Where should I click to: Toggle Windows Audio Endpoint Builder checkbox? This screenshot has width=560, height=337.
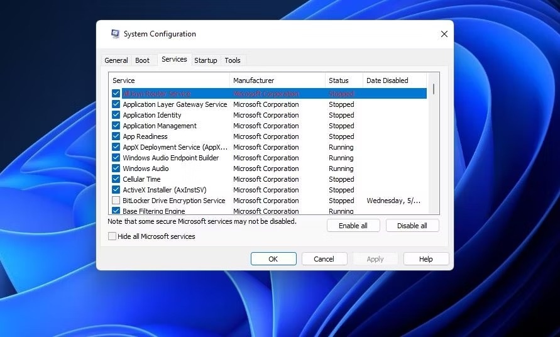[x=116, y=158]
